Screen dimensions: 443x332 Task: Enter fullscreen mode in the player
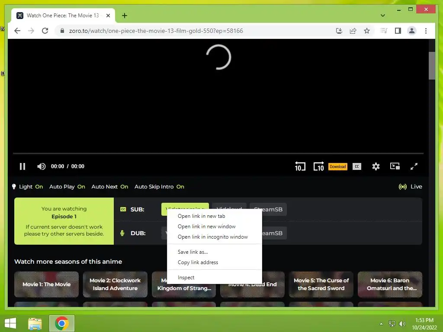click(x=414, y=166)
